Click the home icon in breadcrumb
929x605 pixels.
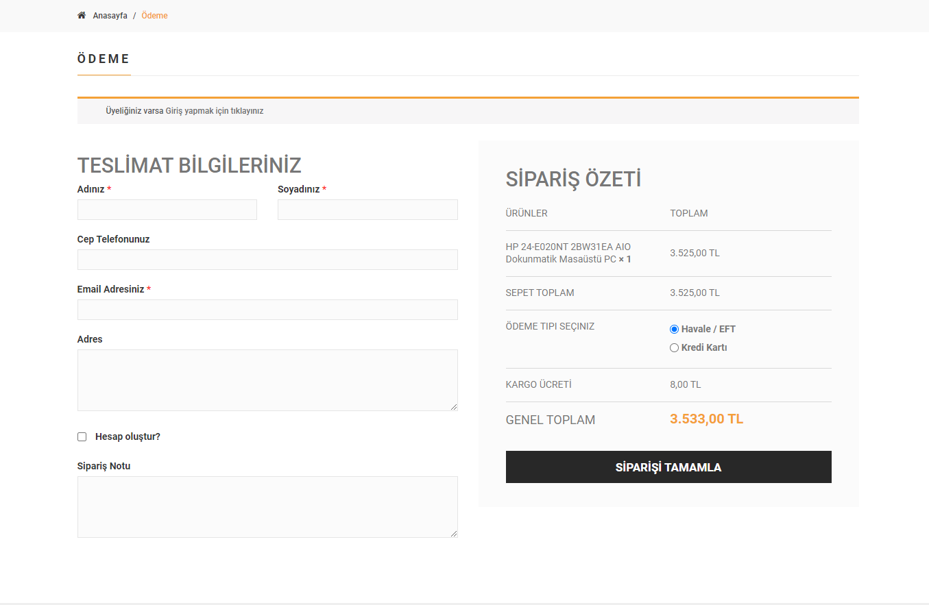[82, 15]
